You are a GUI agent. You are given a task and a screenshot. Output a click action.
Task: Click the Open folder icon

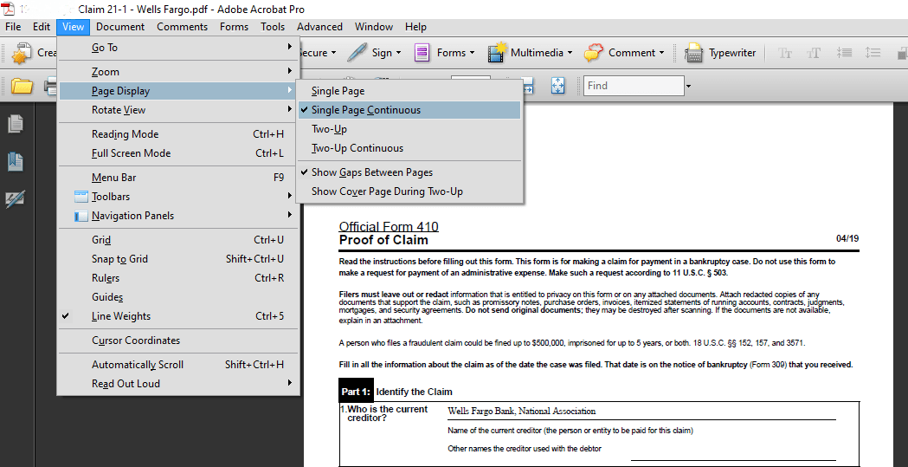point(22,87)
